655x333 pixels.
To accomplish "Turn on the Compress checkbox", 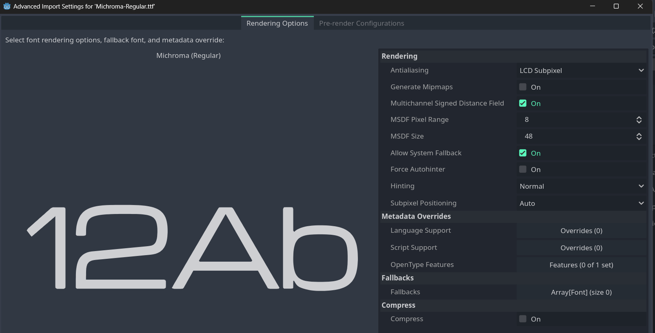I will click(523, 319).
